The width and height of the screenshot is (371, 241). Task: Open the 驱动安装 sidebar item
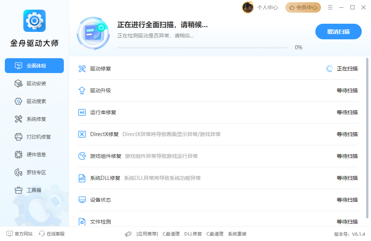click(x=34, y=83)
